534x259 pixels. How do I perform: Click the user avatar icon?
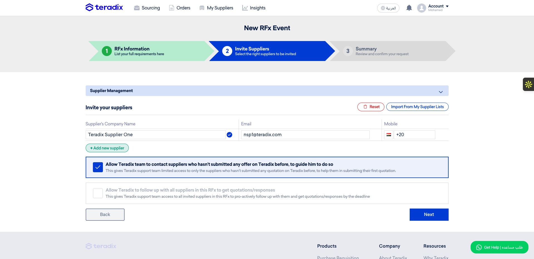422,8
